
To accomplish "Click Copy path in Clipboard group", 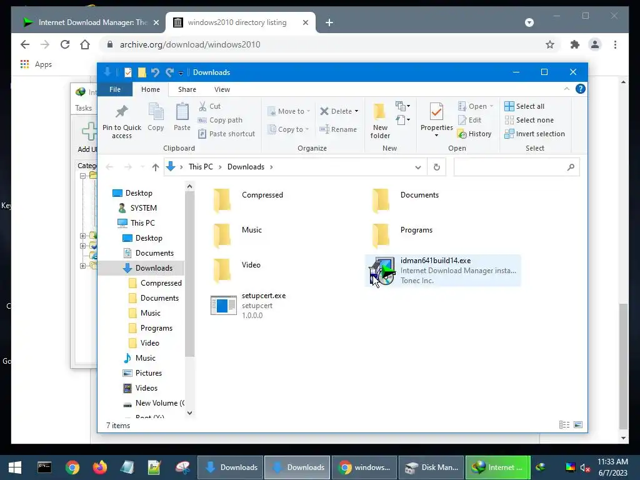I will pos(221,120).
